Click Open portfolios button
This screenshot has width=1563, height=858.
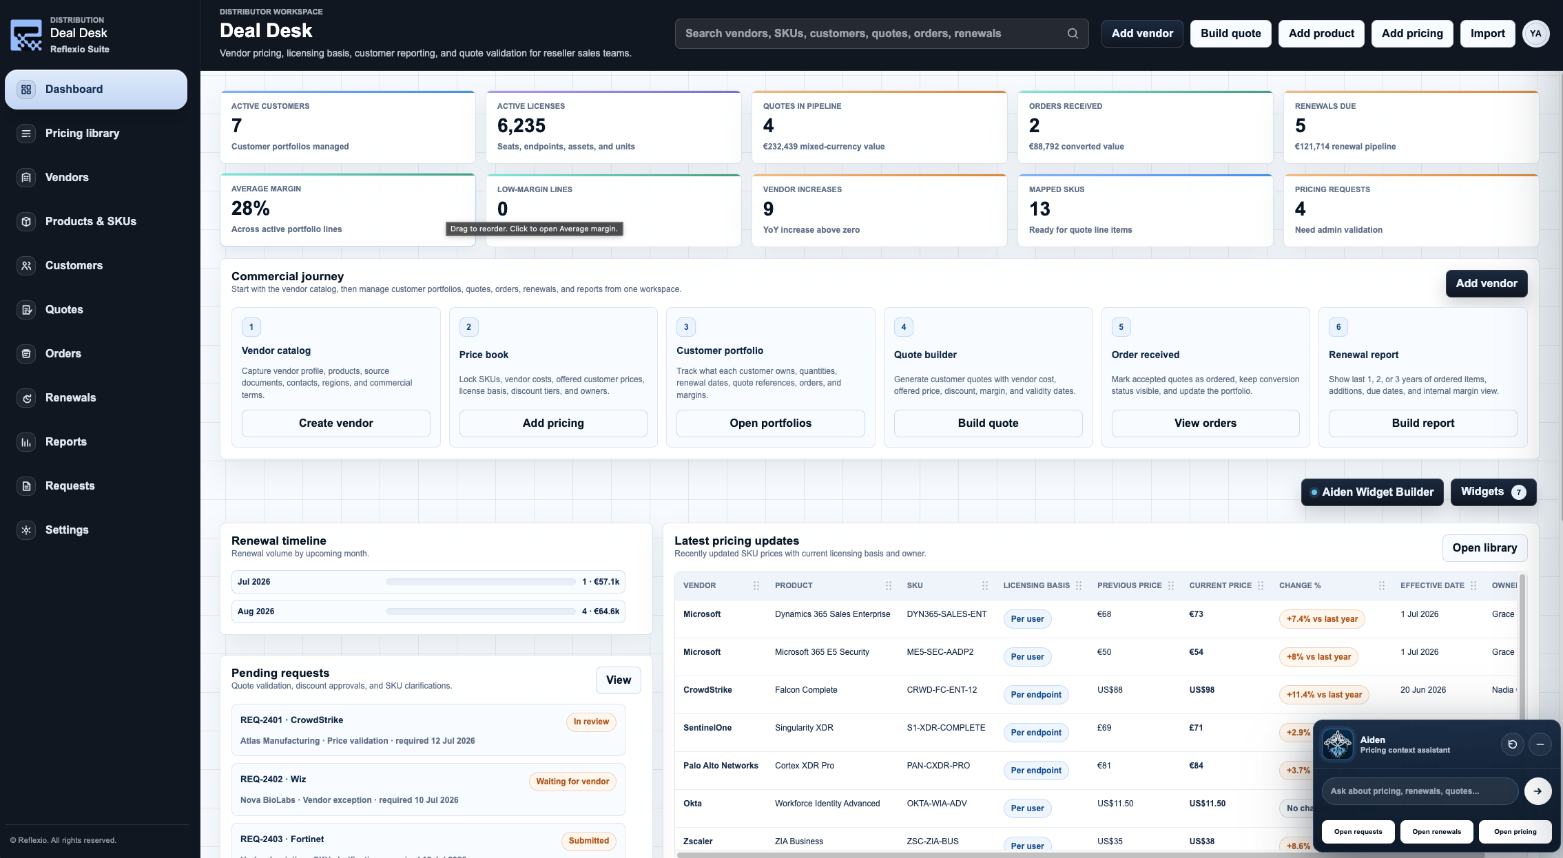point(770,423)
